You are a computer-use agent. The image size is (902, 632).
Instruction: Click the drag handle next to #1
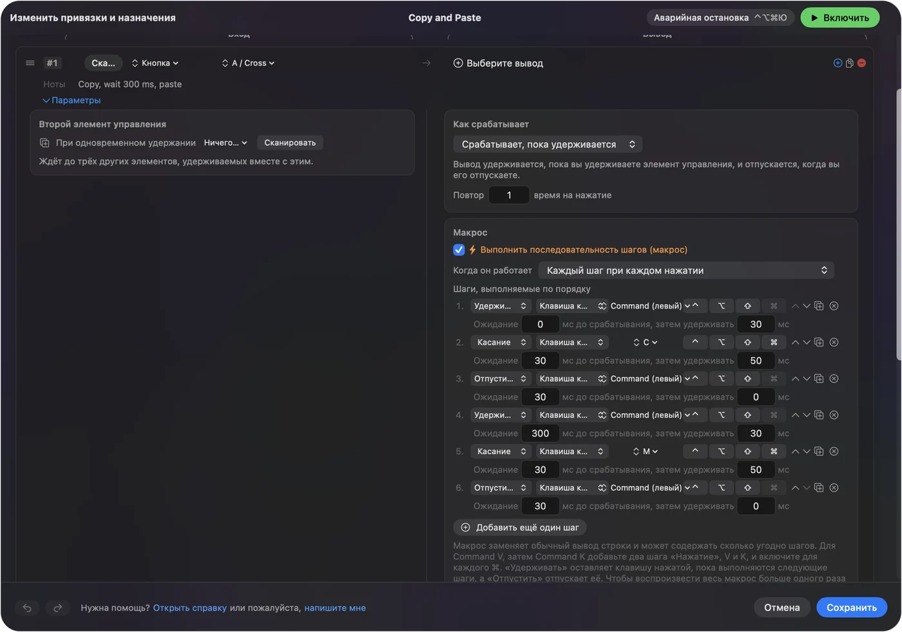click(30, 63)
